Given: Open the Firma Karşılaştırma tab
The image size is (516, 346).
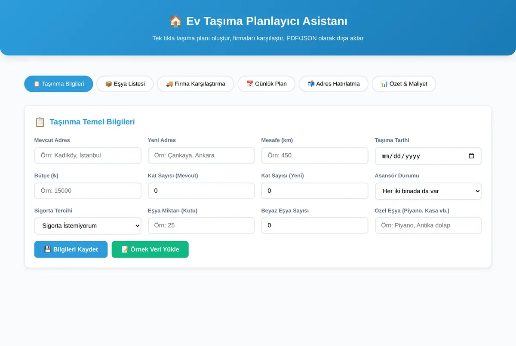Looking at the screenshot, I should click(195, 84).
